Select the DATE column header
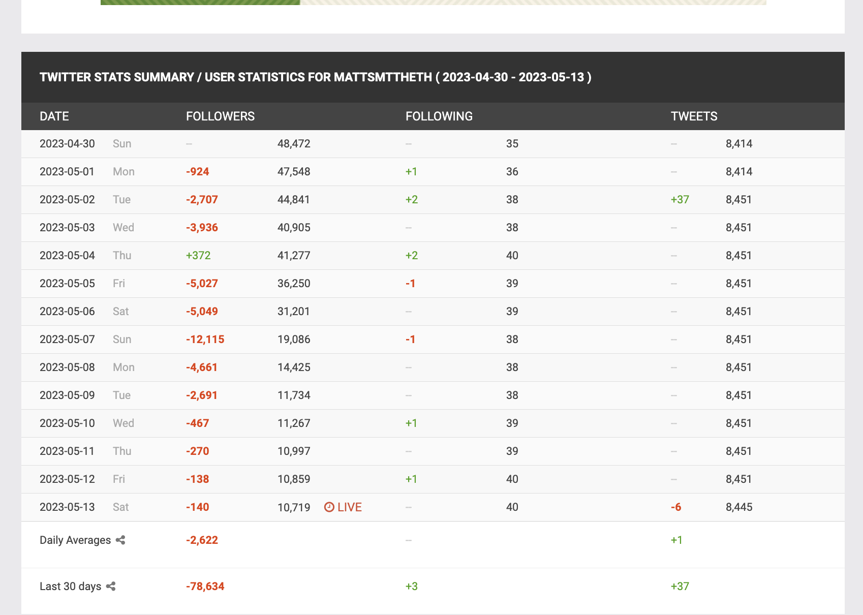The image size is (863, 615). [54, 116]
